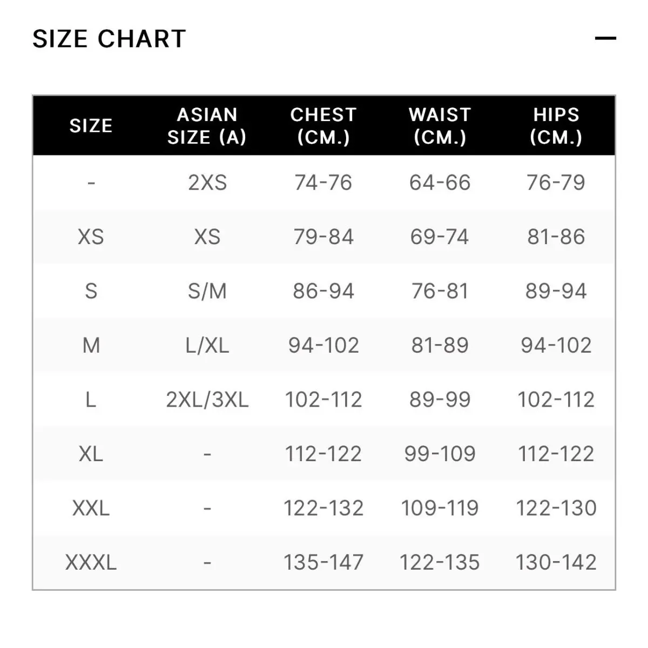The width and height of the screenshot is (648, 648).
Task: Click the CHEST (CM.) column header
Action: [323, 126]
